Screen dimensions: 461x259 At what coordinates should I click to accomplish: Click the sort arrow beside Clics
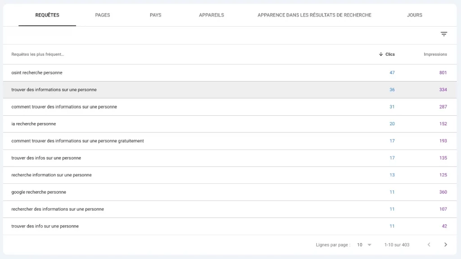coord(381,55)
